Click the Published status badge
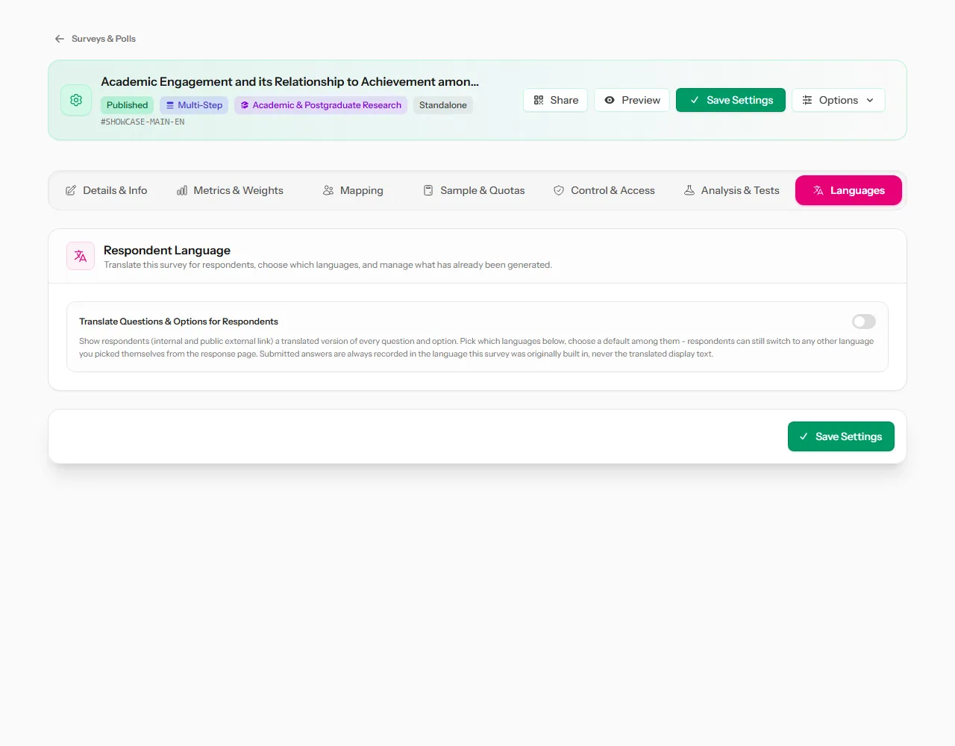 point(127,105)
